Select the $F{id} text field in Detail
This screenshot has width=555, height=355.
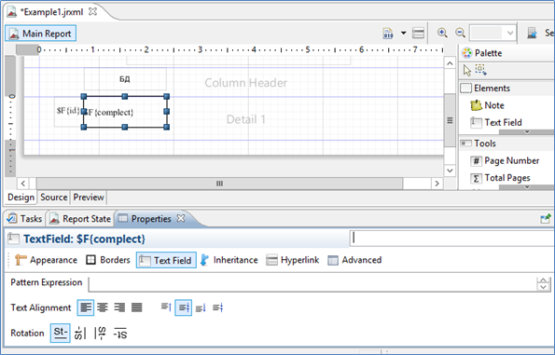click(x=67, y=112)
